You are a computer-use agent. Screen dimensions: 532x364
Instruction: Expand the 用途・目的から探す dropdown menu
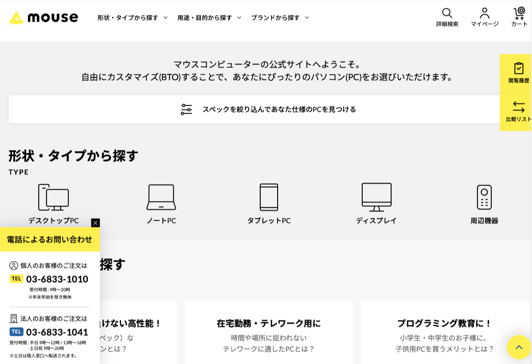coord(209,18)
